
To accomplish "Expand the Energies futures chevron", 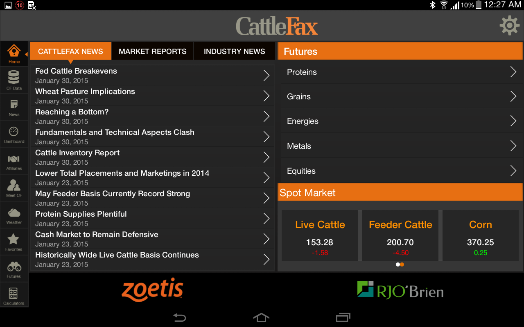I will point(513,121).
